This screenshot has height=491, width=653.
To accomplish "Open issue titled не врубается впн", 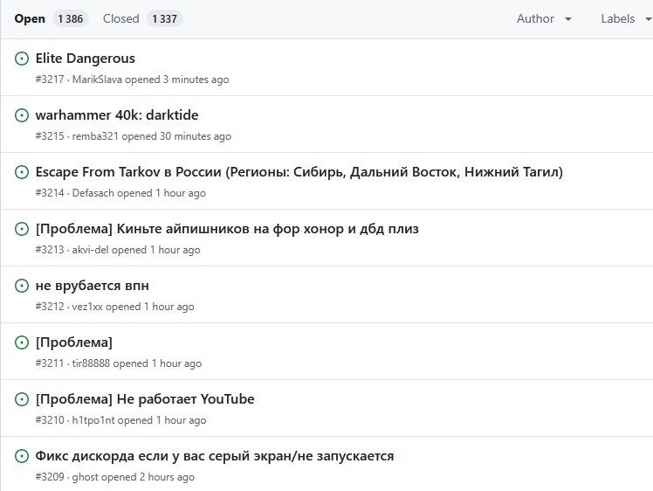I will (x=92, y=286).
